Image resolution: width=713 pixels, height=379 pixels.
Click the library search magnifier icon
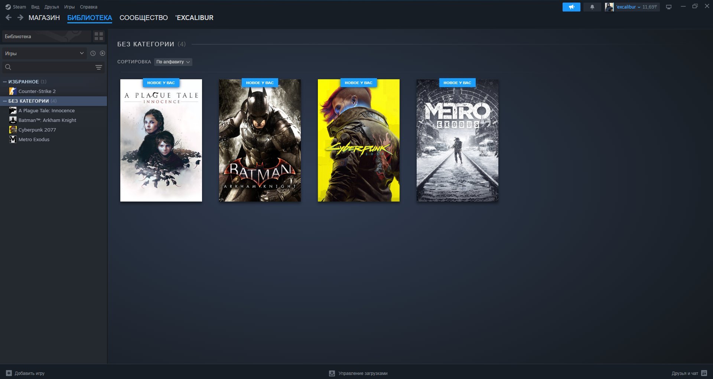pyautogui.click(x=8, y=67)
